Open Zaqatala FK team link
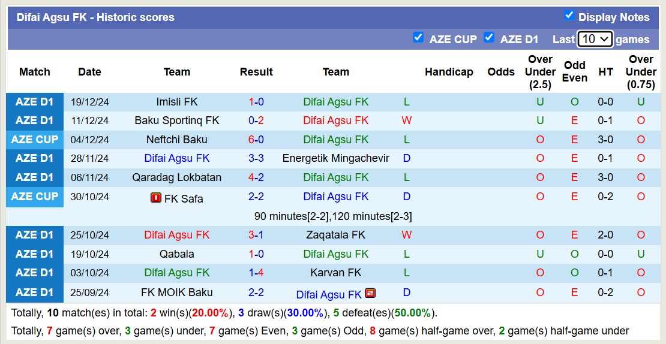 336,235
